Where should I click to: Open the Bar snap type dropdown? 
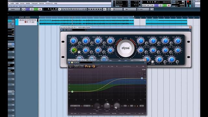click(130, 9)
